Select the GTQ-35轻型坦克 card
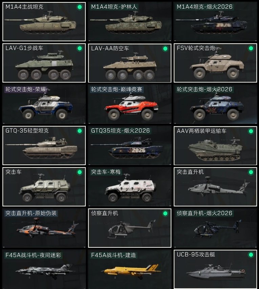This screenshot has height=289, width=259. tap(44, 146)
